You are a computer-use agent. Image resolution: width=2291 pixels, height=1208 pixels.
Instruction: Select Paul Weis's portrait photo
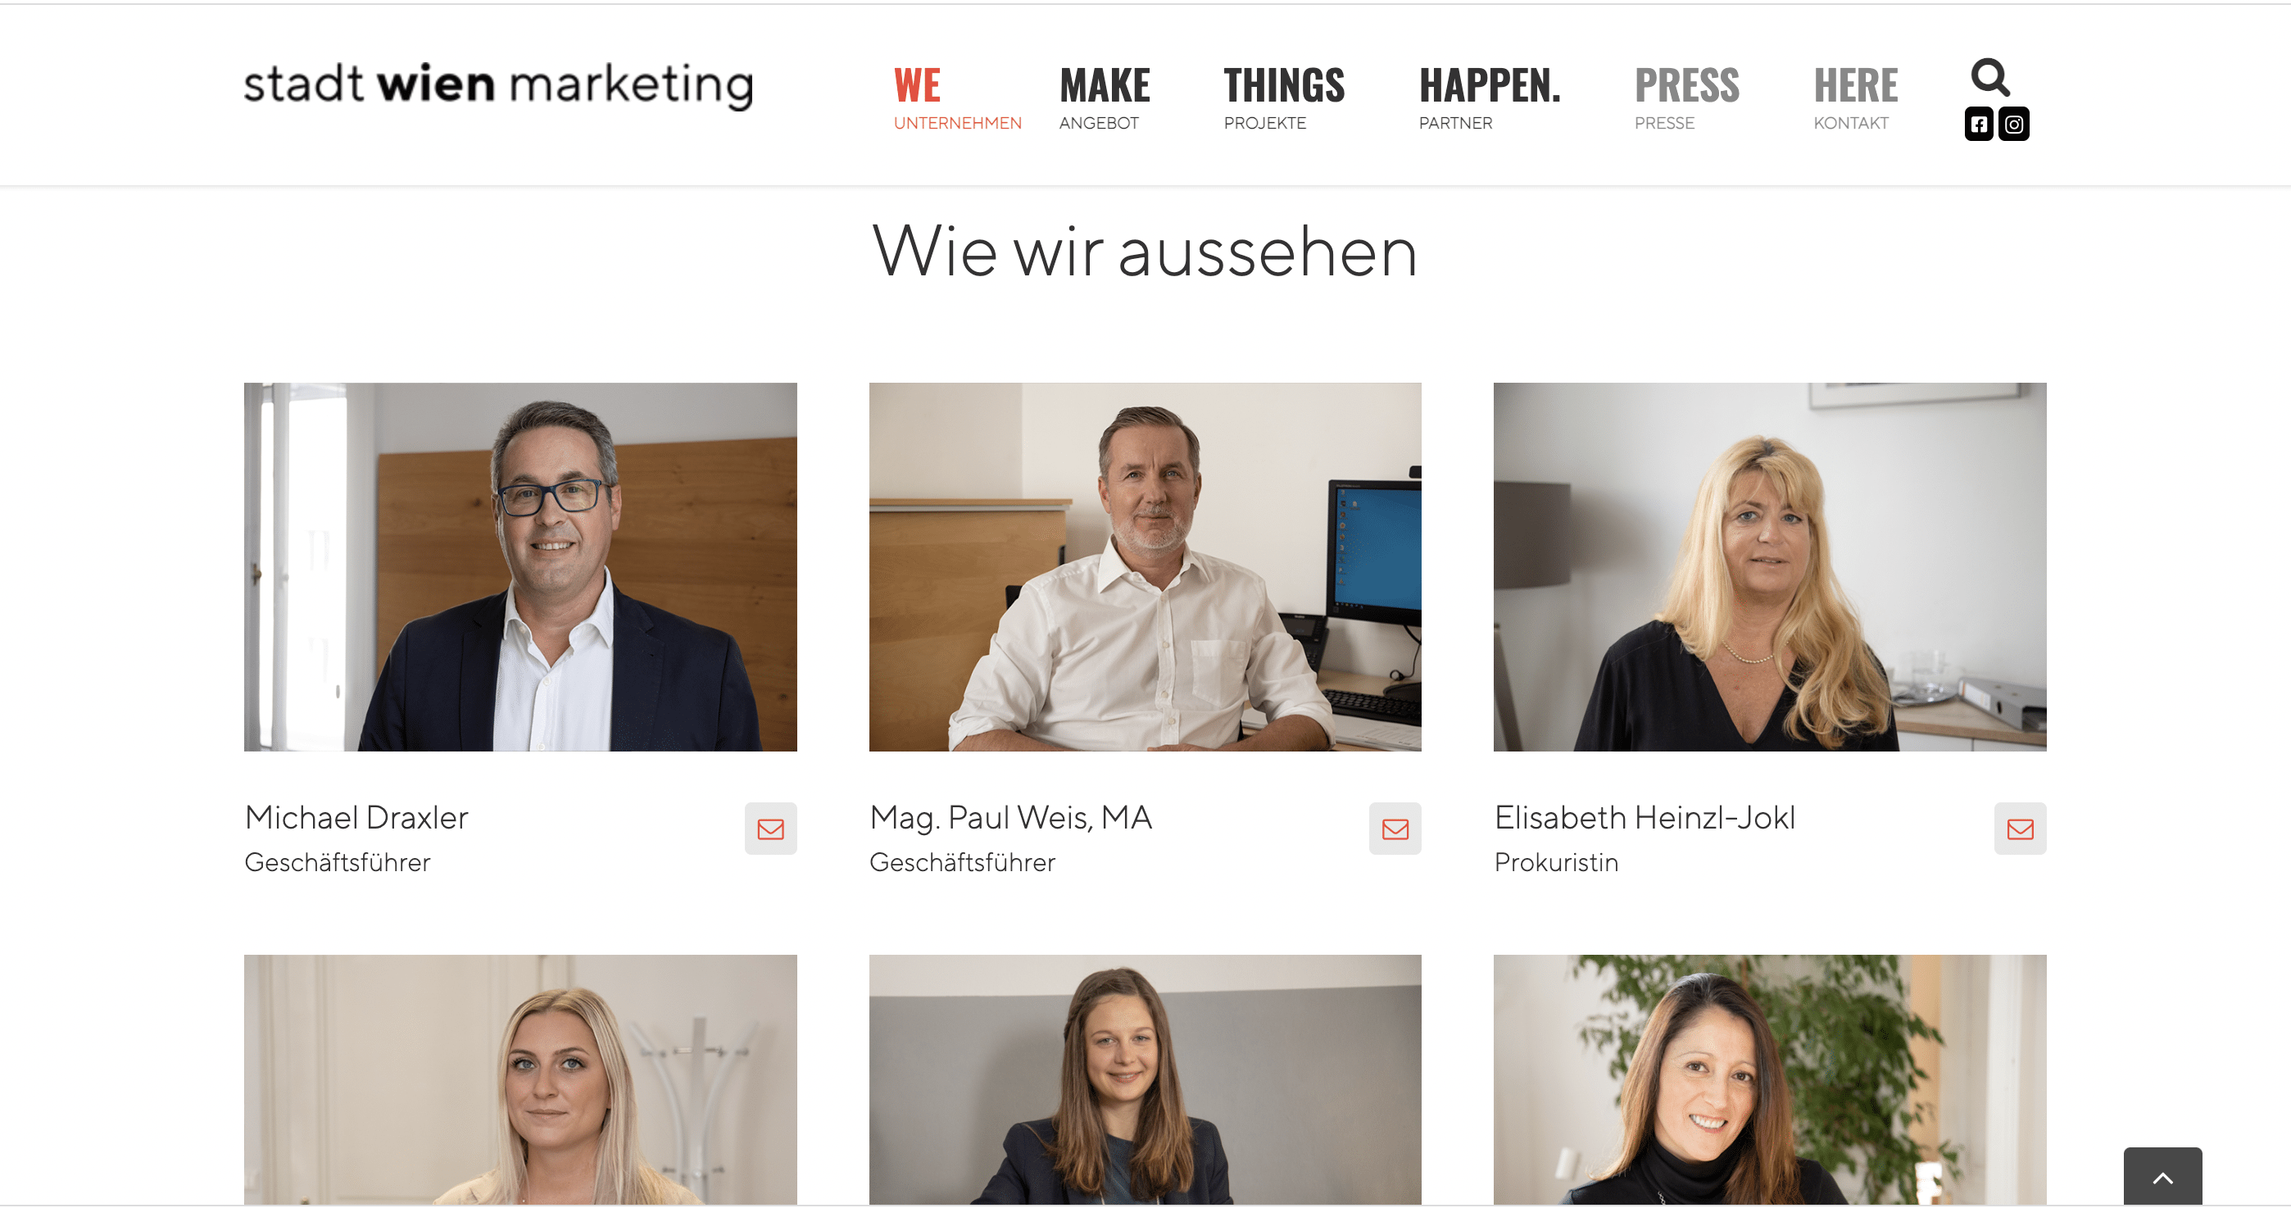click(1145, 566)
